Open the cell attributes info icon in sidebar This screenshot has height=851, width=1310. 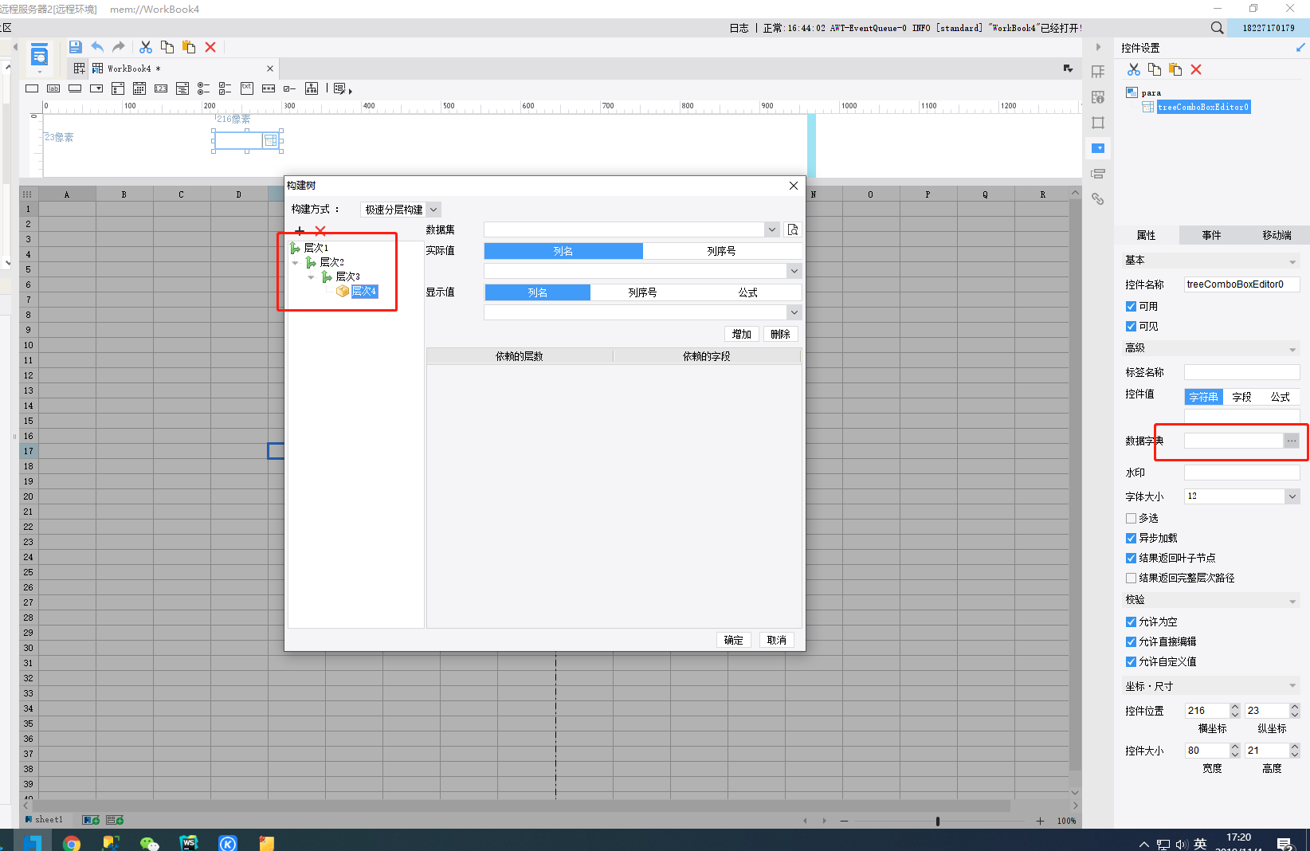click(1098, 97)
